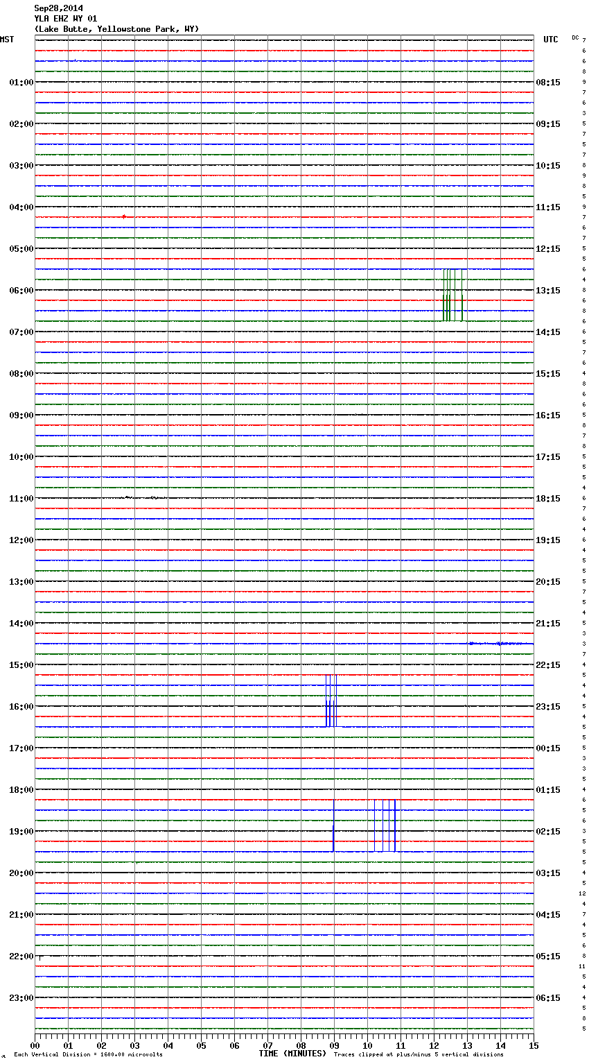Click the Traces clipped footnote text
589x1064 pixels.
[419, 1054]
